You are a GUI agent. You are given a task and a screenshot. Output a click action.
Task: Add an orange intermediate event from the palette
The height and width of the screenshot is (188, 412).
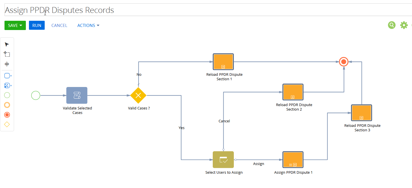pos(7,105)
